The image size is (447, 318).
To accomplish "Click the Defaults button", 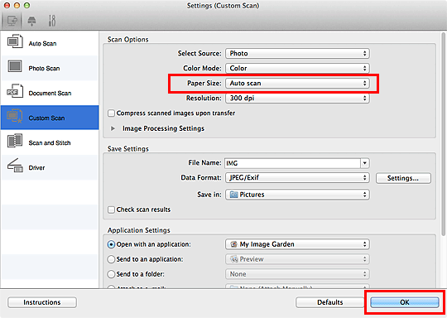I will 330,302.
